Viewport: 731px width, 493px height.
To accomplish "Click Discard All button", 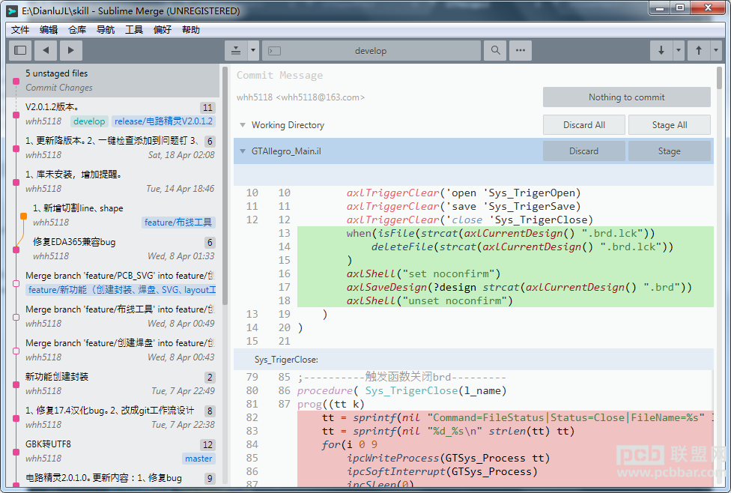I will [x=583, y=124].
